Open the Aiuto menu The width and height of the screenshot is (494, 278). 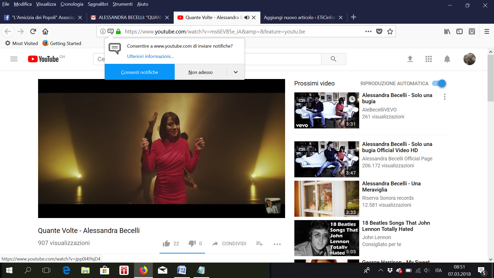[x=143, y=4]
